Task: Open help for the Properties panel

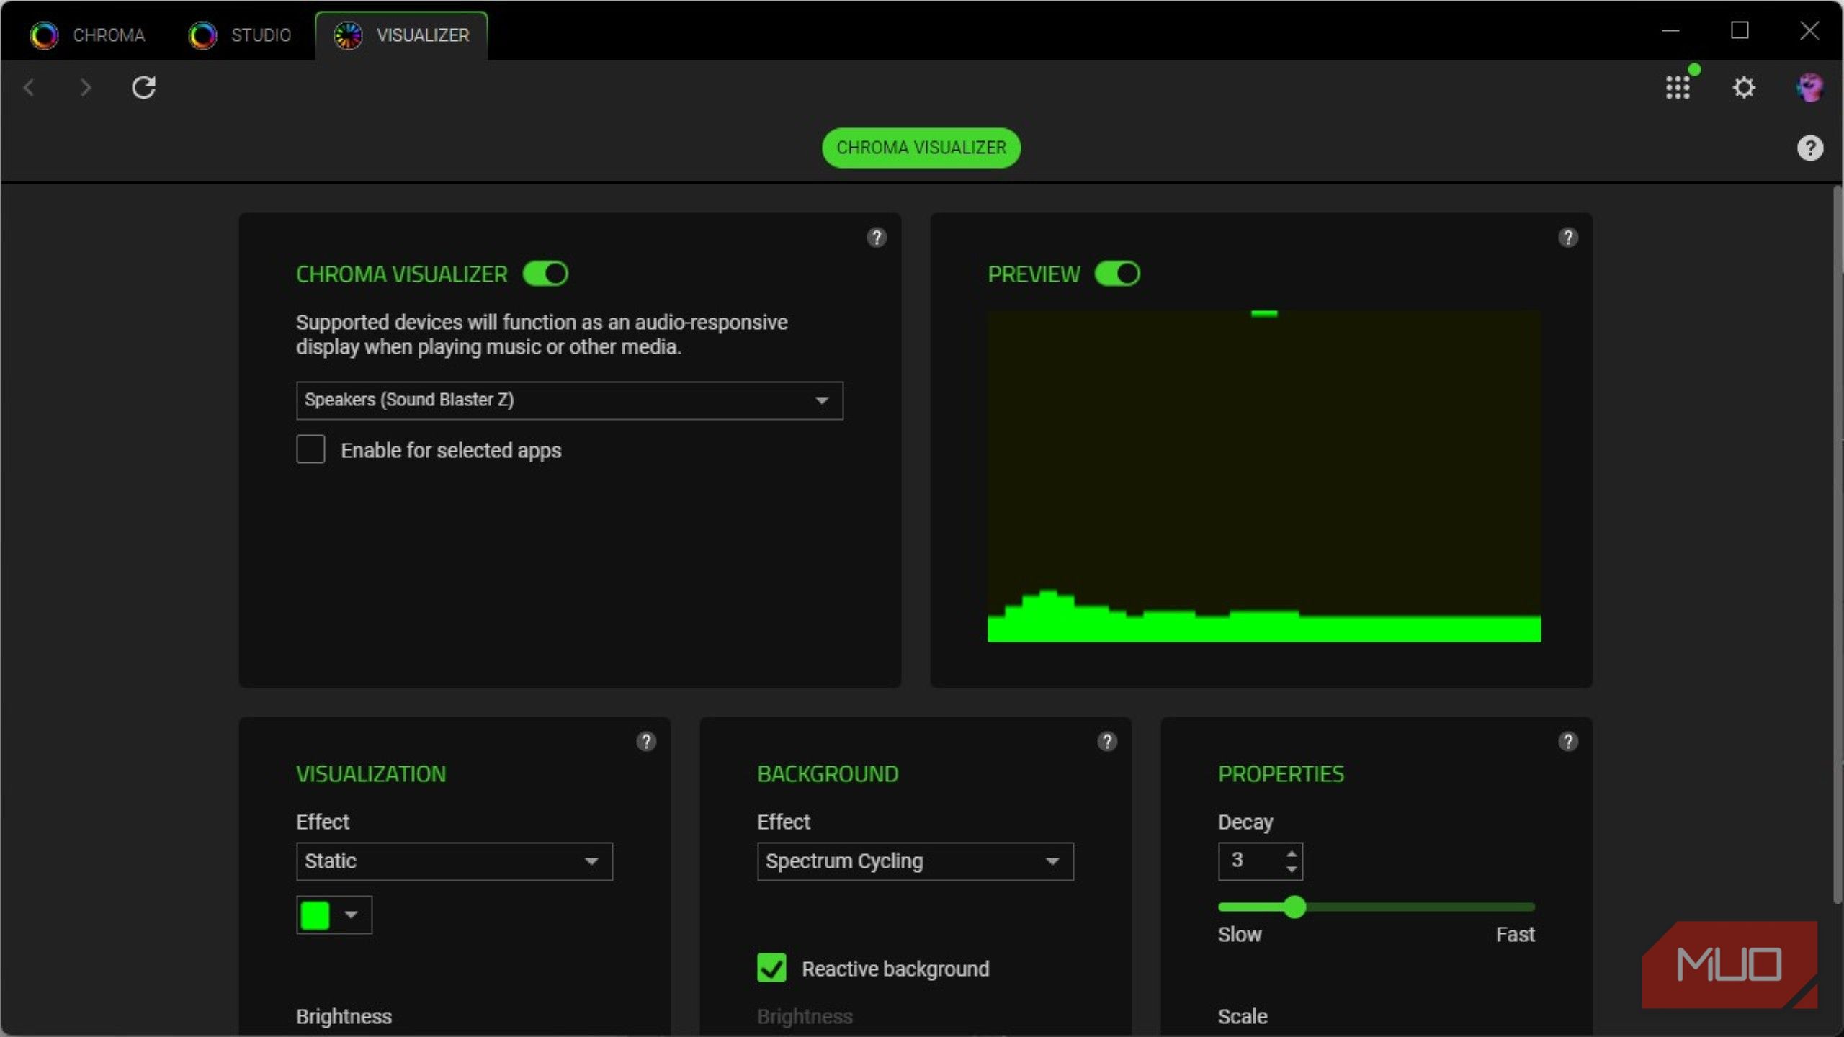Action: tap(1568, 742)
